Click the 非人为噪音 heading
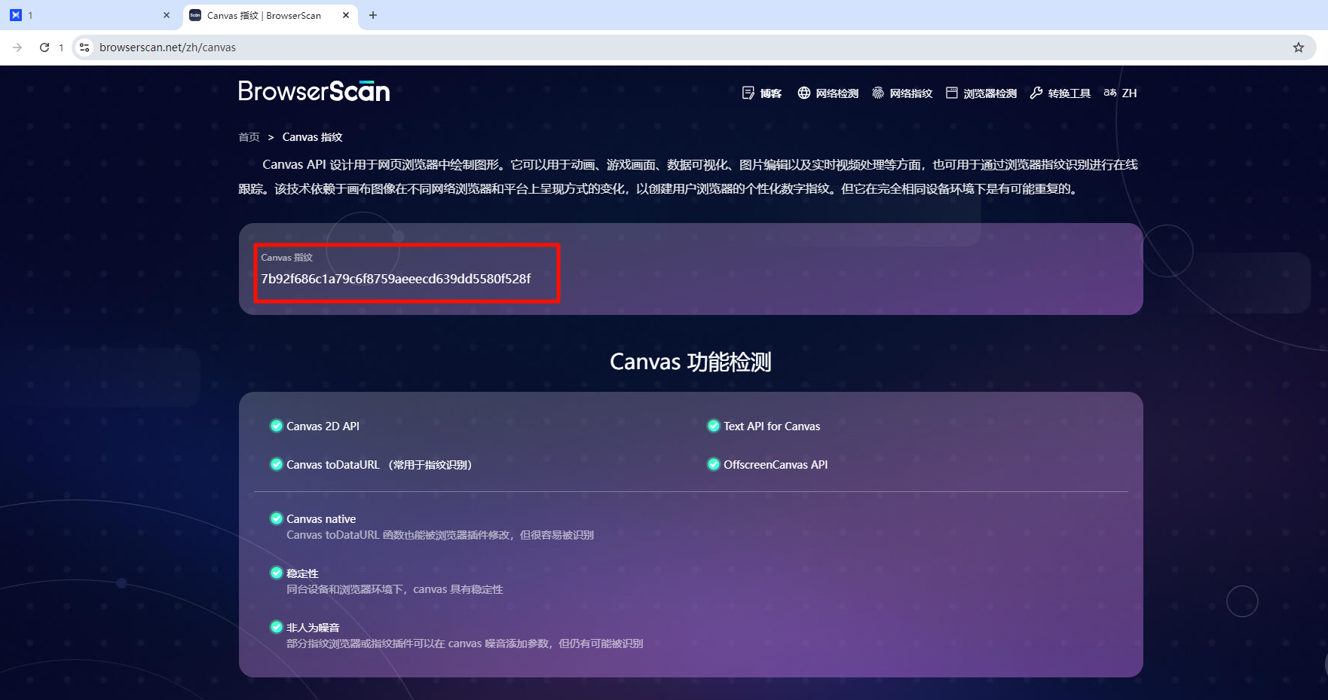 (313, 628)
